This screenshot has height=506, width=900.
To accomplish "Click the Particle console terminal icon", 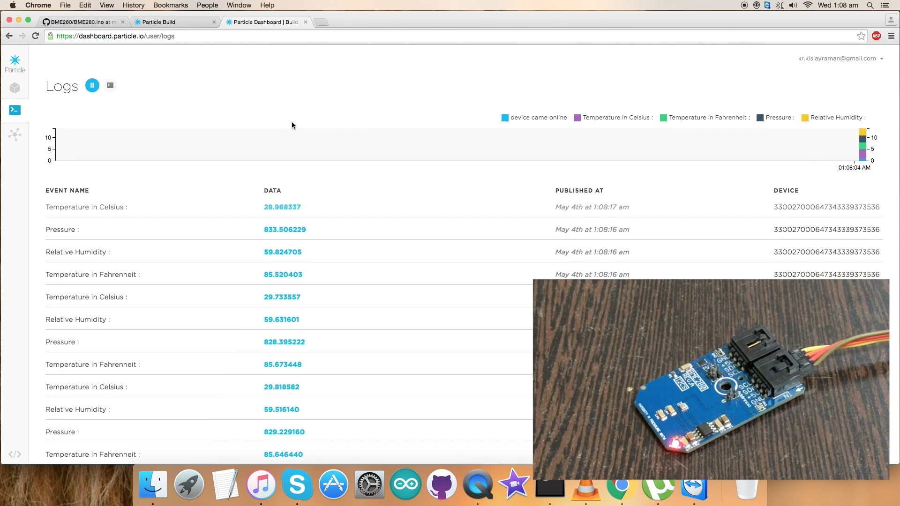I will [x=14, y=110].
